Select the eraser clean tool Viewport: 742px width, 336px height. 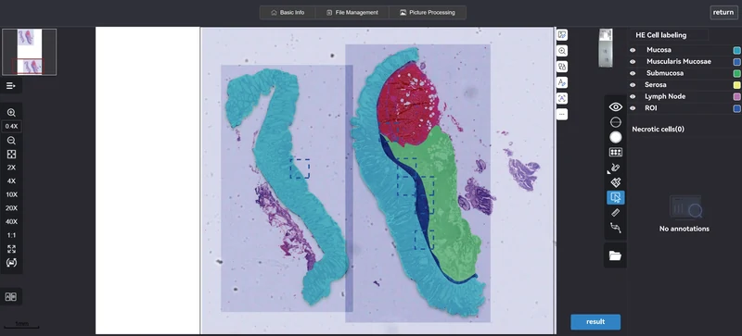(616, 182)
